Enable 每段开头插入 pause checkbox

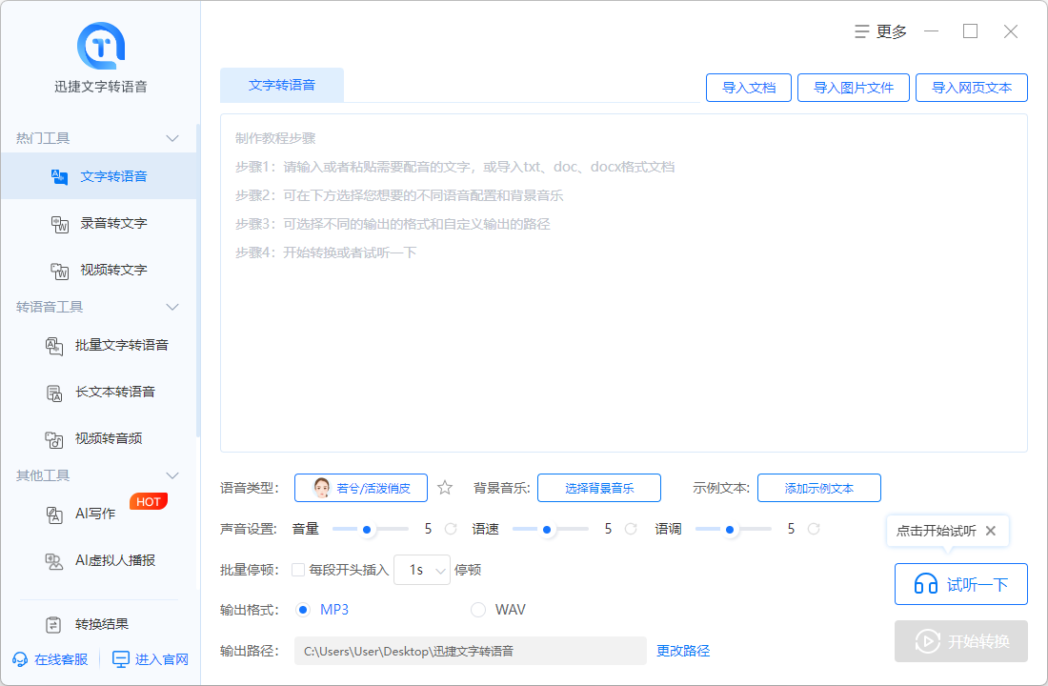click(298, 570)
